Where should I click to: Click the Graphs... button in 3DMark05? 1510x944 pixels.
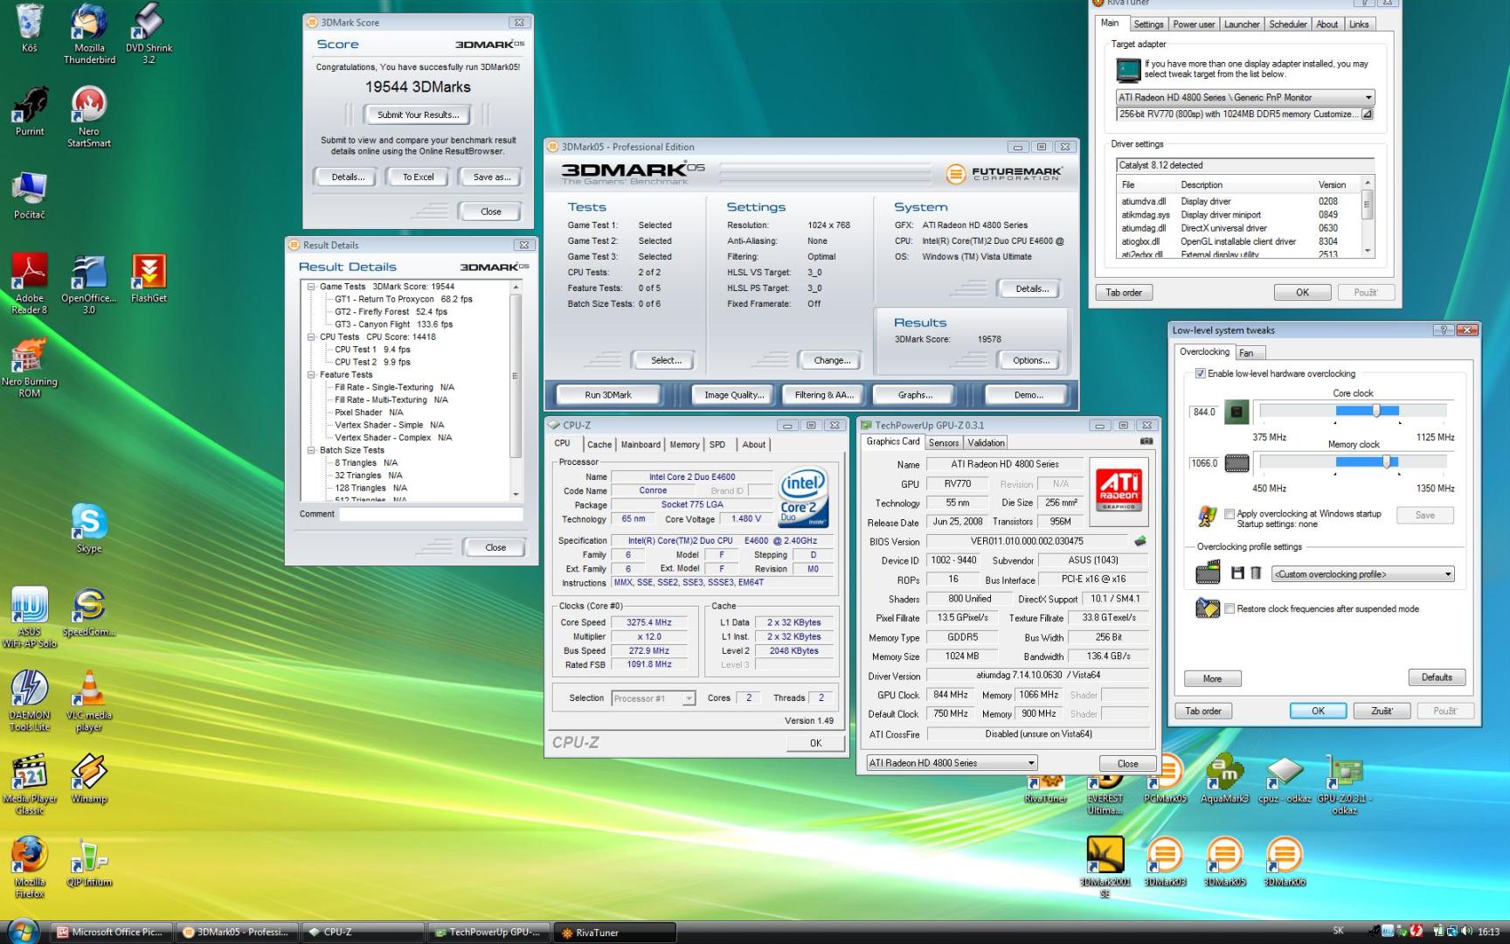pyautogui.click(x=915, y=395)
